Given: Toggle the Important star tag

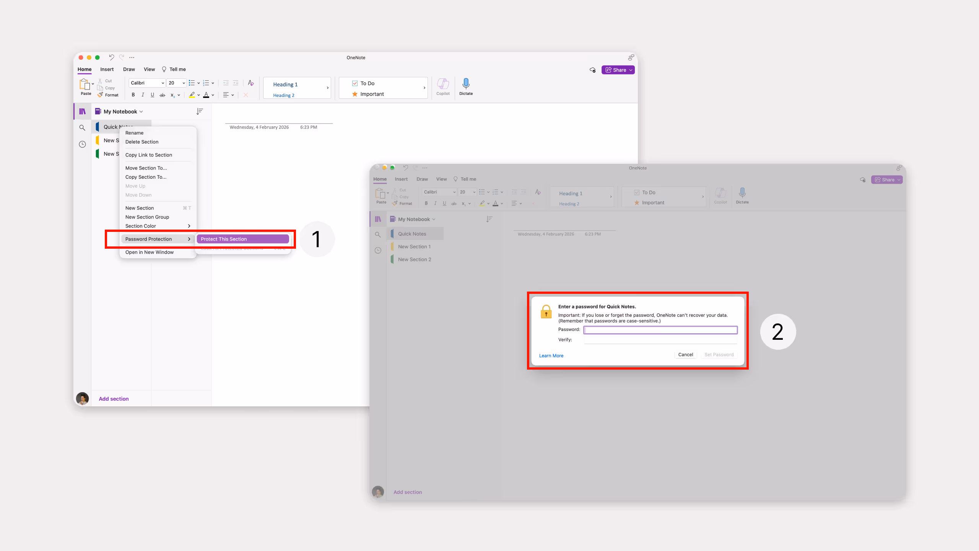Looking at the screenshot, I should (354, 94).
